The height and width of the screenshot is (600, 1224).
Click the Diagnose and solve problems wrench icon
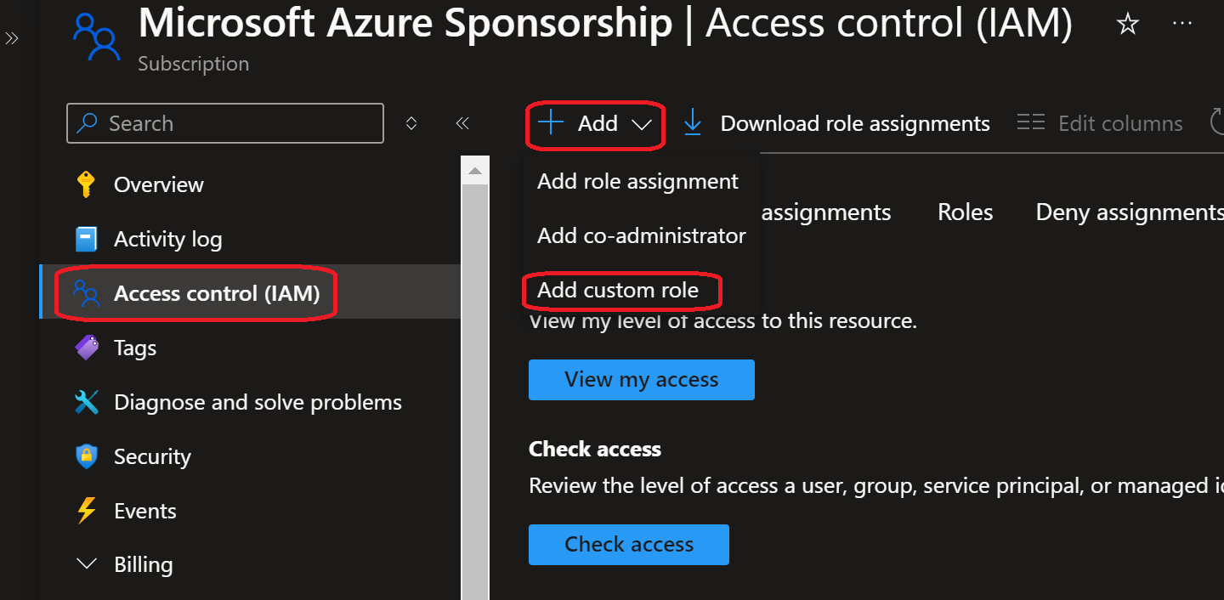click(86, 402)
